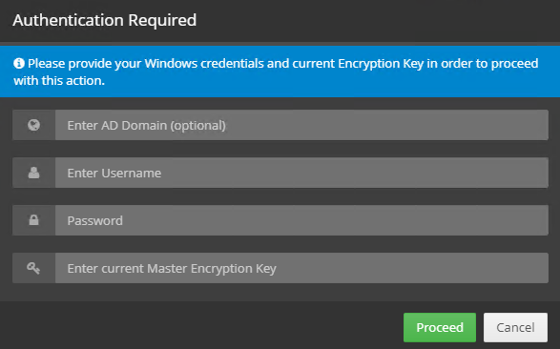560x349 pixels.
Task: Click the empty footer area beside Proceed
Action: (200, 326)
